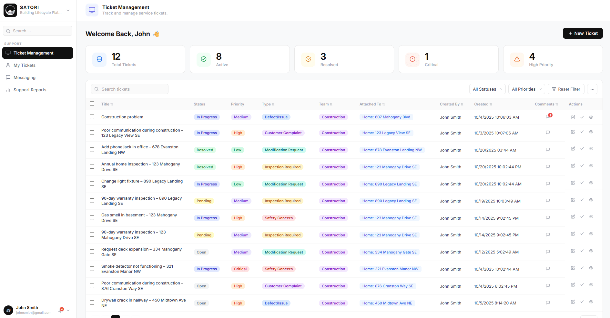This screenshot has width=610, height=318.
Task: Click the High Priority warning icon
Action: 517,59
